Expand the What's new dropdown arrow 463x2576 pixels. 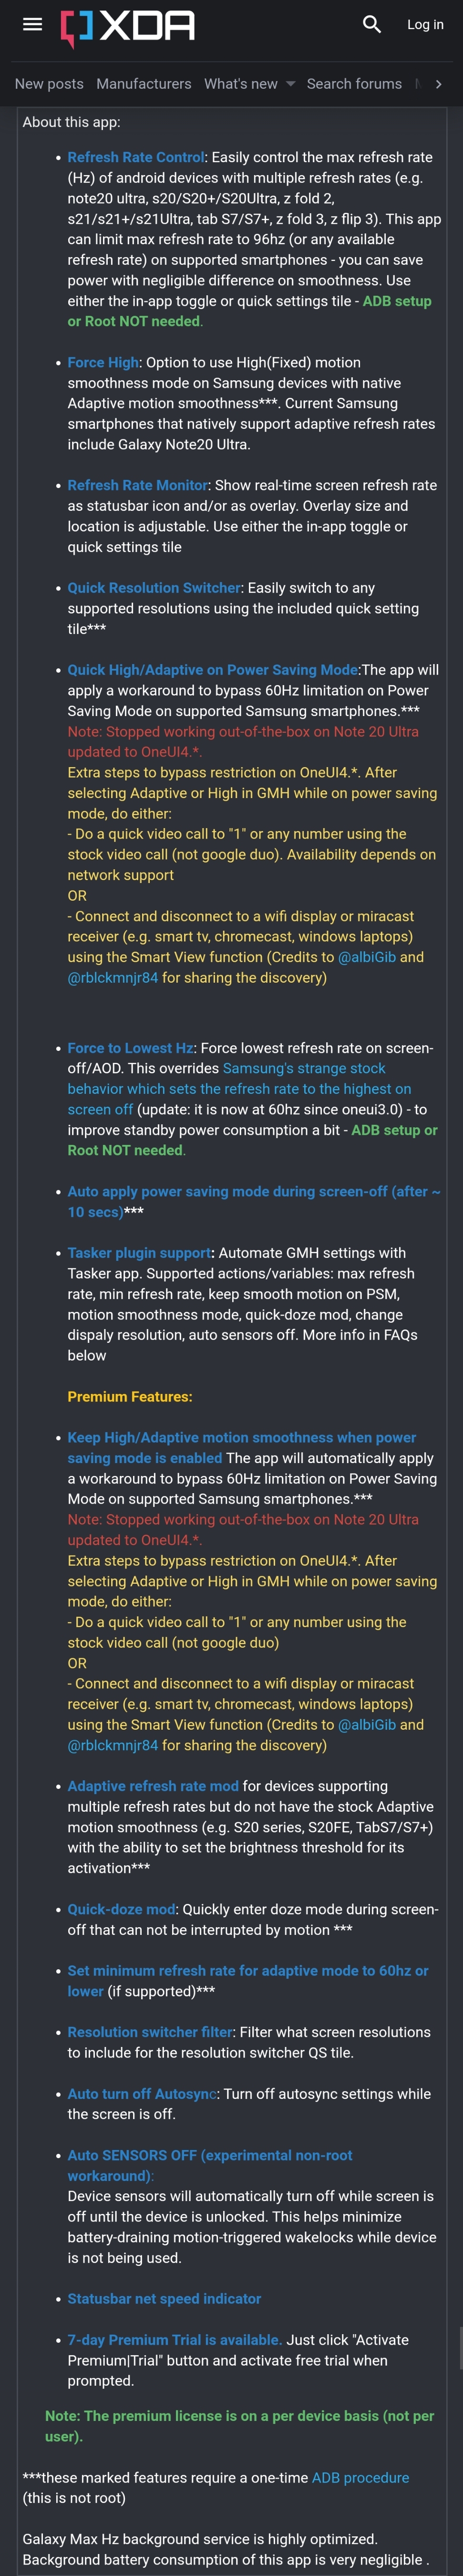coord(291,84)
